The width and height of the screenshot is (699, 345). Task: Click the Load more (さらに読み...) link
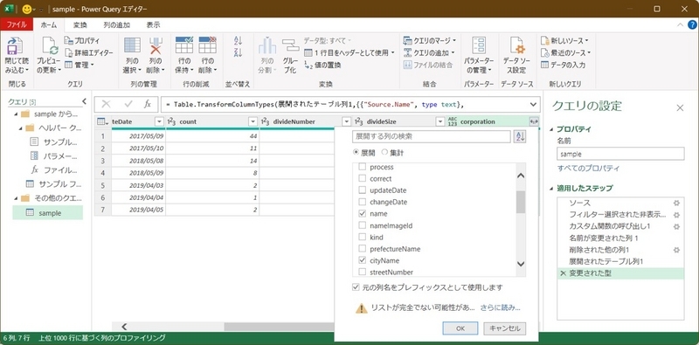(x=500, y=307)
